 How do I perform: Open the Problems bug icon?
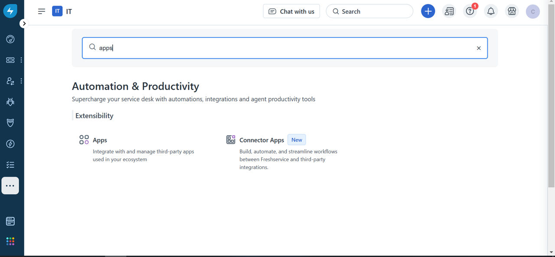(x=10, y=102)
